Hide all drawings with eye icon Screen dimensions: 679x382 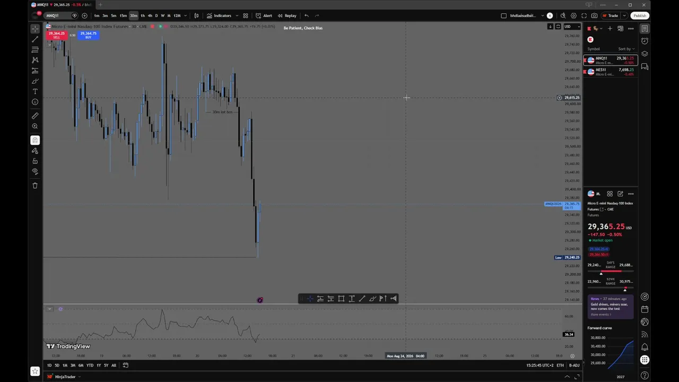(x=35, y=171)
